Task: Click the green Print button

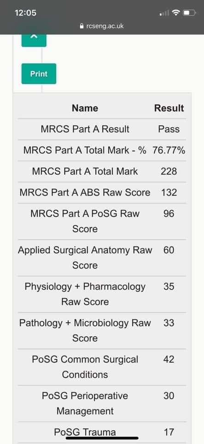Action: coord(39,74)
